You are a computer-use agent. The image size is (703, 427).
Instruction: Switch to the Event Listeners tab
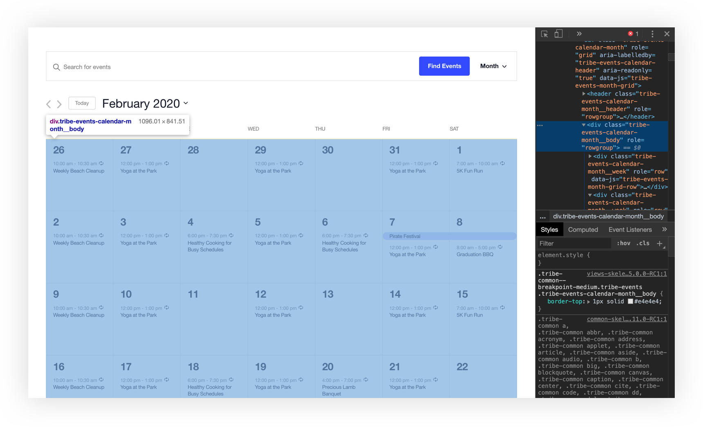[630, 230]
